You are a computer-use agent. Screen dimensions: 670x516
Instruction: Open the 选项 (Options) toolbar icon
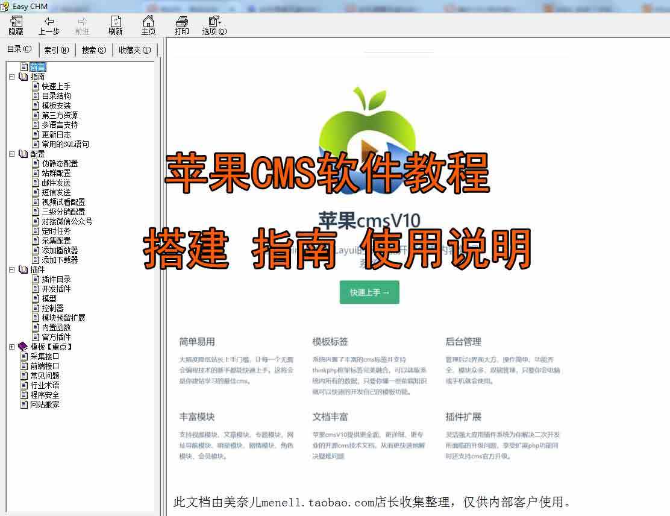(214, 25)
